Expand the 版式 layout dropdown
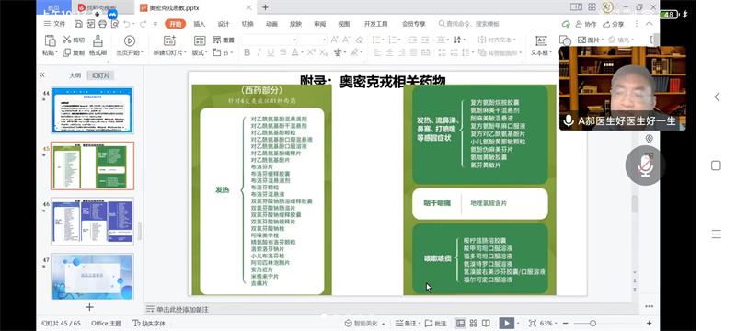The image size is (736, 331). 200,53
